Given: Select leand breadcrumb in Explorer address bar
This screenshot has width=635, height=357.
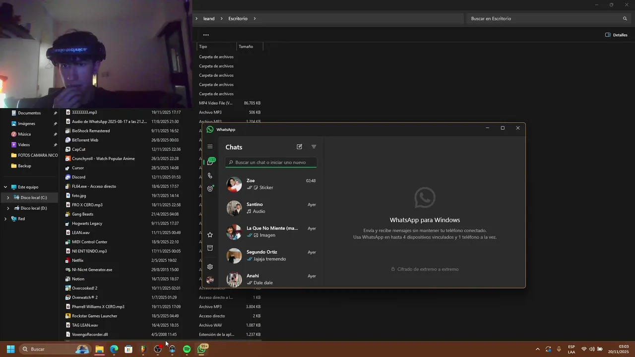Looking at the screenshot, I should [209, 18].
